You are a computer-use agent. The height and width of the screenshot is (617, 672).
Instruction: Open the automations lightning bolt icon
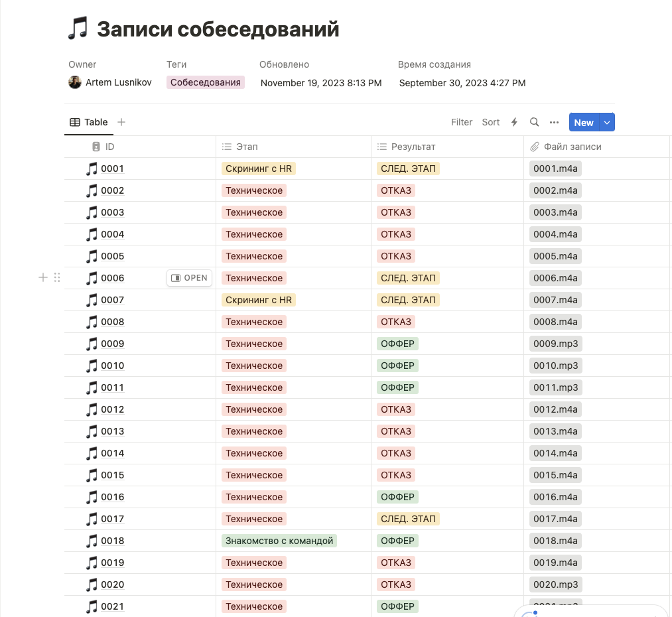click(514, 122)
